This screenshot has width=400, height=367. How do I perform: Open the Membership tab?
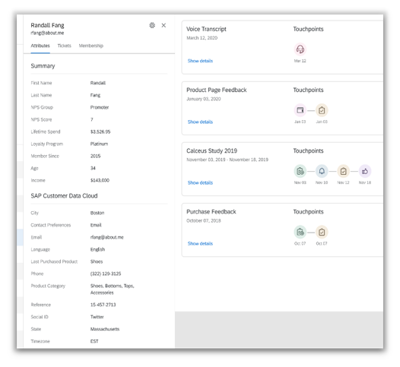[91, 46]
